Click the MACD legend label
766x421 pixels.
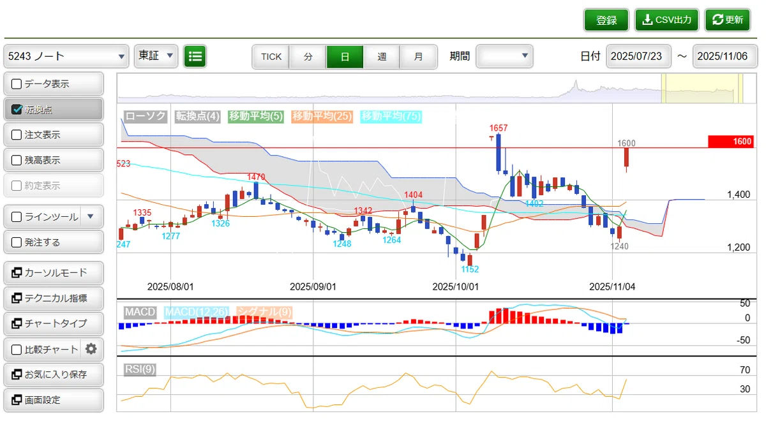pos(140,312)
